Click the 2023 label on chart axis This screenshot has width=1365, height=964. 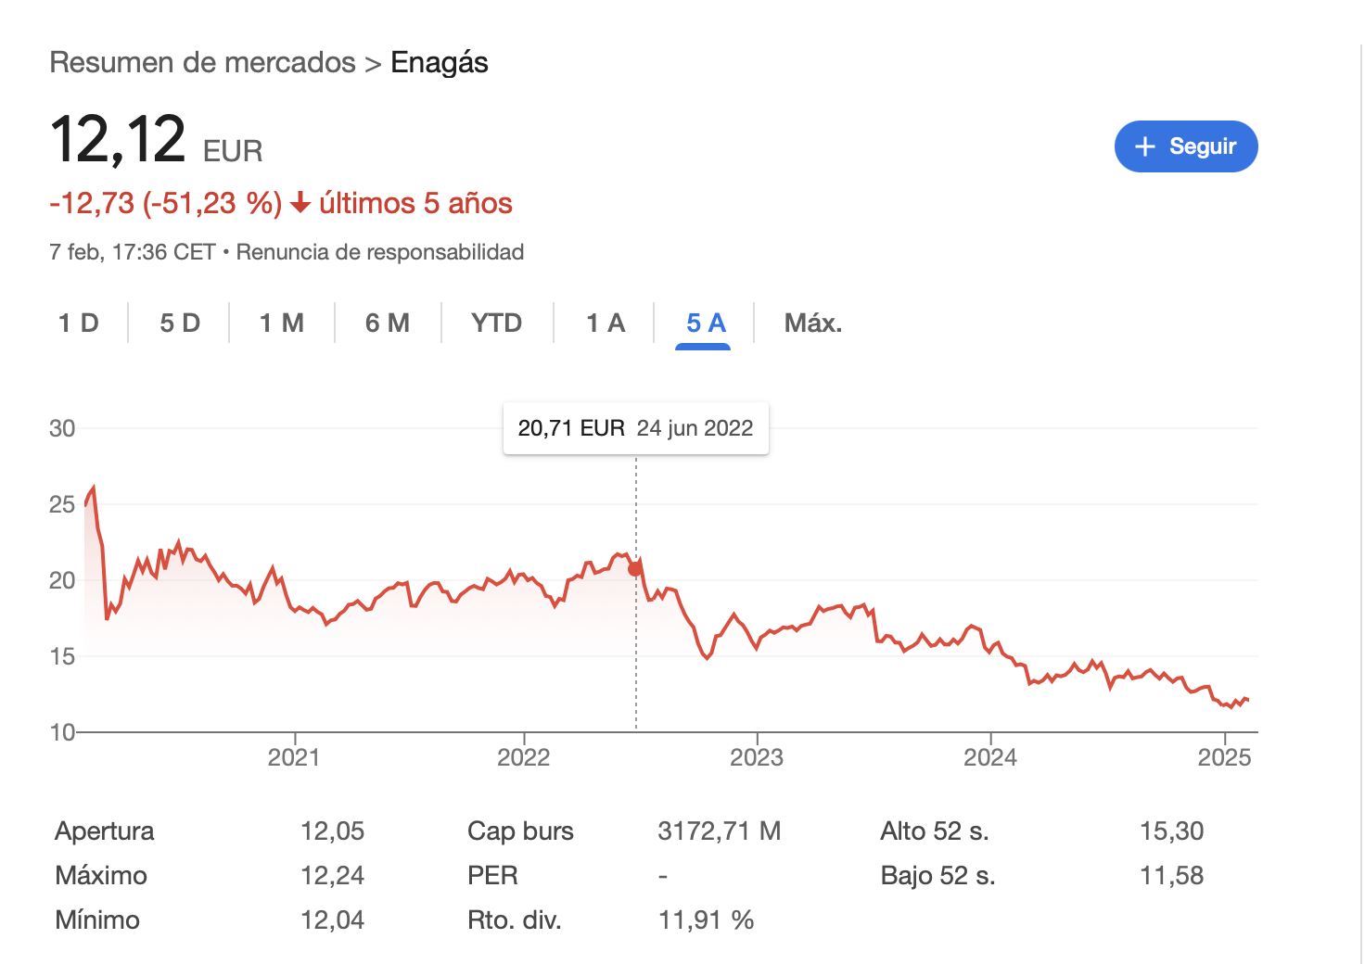pyautogui.click(x=757, y=757)
